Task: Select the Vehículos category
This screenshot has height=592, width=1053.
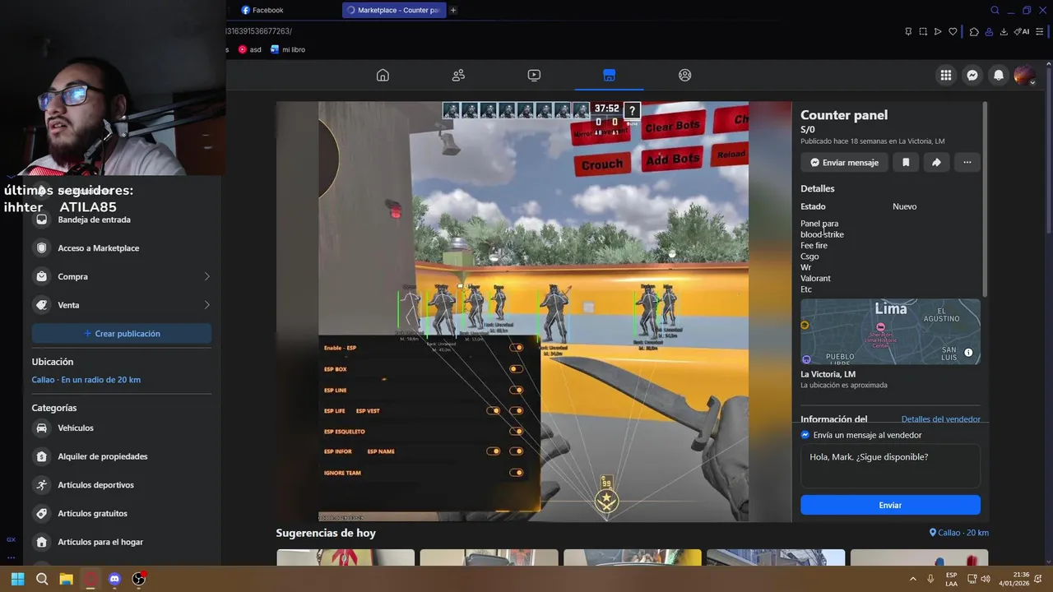Action: [x=122, y=428]
